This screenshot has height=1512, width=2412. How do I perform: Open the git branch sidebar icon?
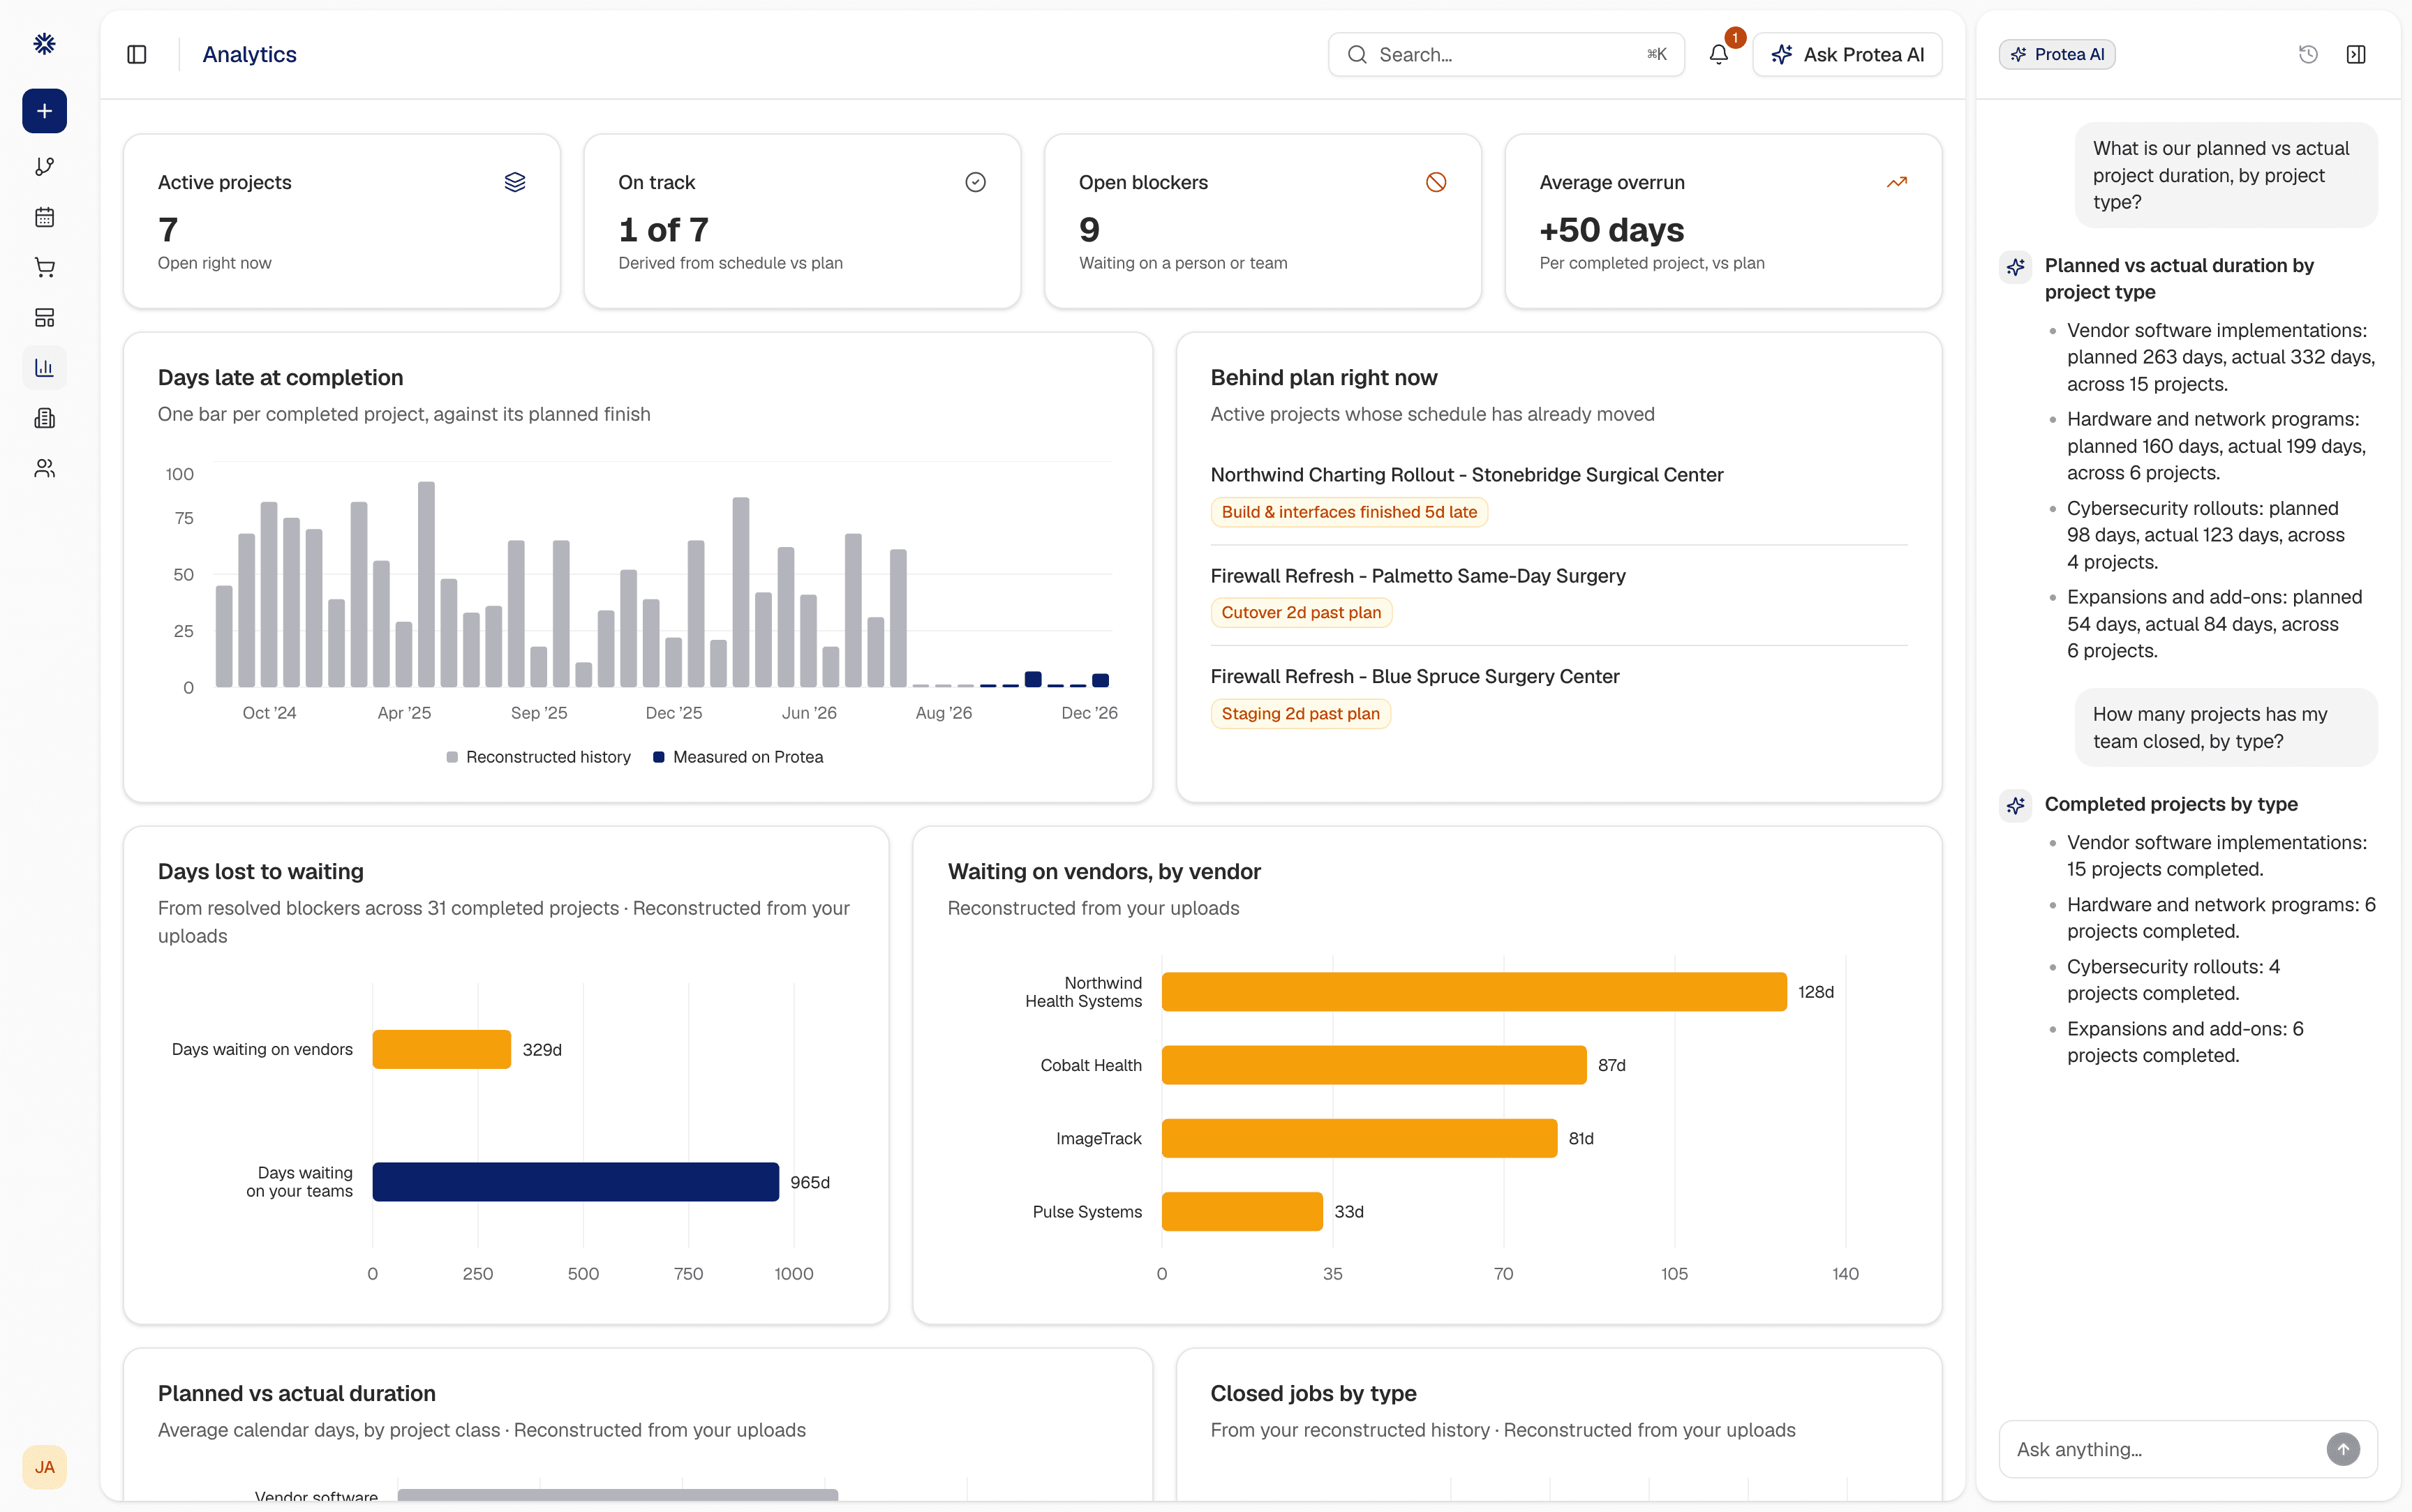tap(44, 167)
